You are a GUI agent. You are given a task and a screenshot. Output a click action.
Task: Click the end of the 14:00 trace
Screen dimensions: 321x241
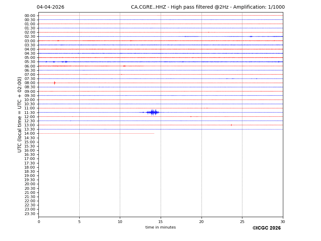click(154, 133)
